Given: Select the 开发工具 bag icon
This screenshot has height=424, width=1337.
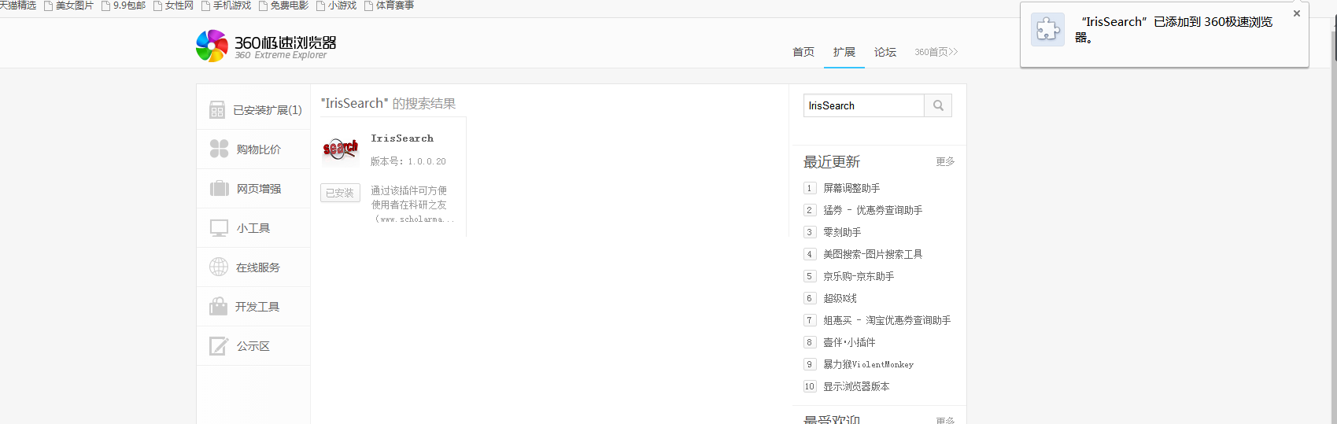Looking at the screenshot, I should (x=219, y=307).
